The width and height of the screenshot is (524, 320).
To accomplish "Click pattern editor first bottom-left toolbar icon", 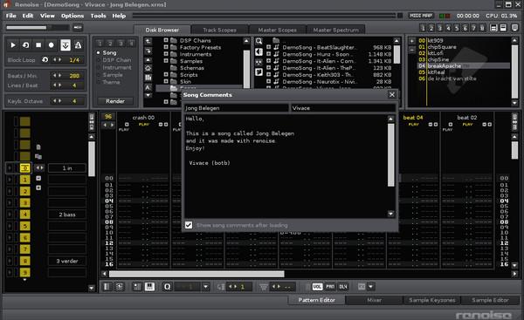I will (107, 287).
